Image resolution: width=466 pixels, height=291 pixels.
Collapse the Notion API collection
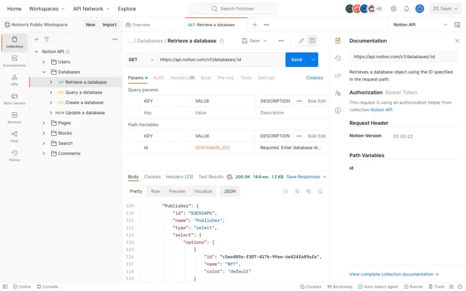36,52
